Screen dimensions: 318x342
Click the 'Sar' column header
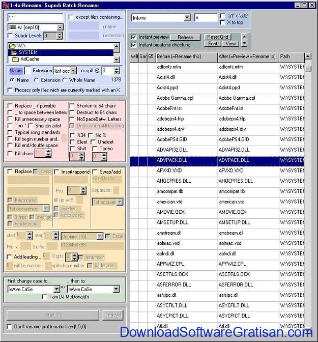[x=143, y=56]
